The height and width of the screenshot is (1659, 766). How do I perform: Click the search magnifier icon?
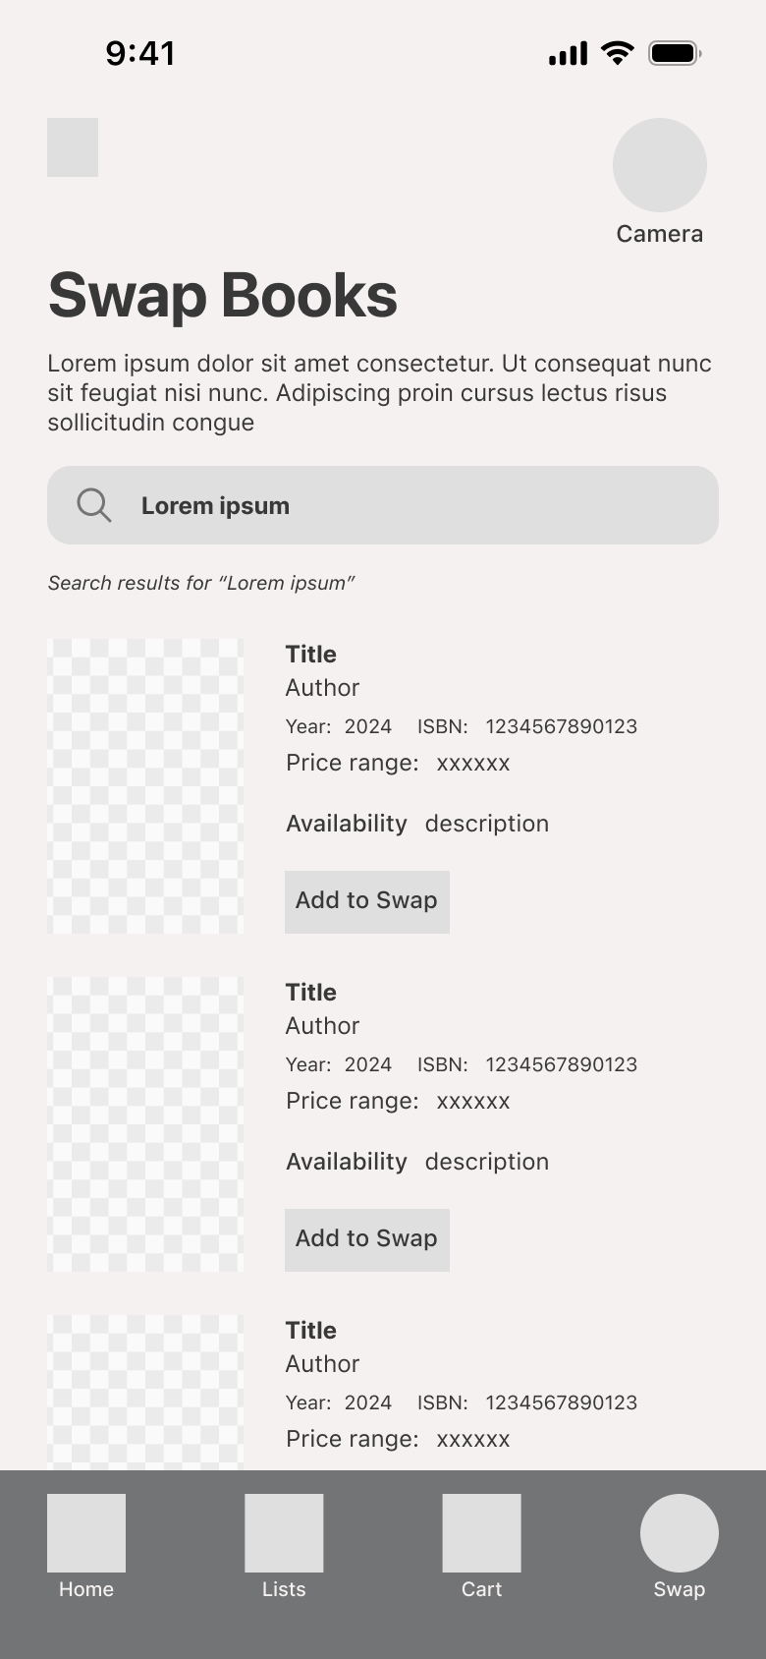[x=94, y=505]
